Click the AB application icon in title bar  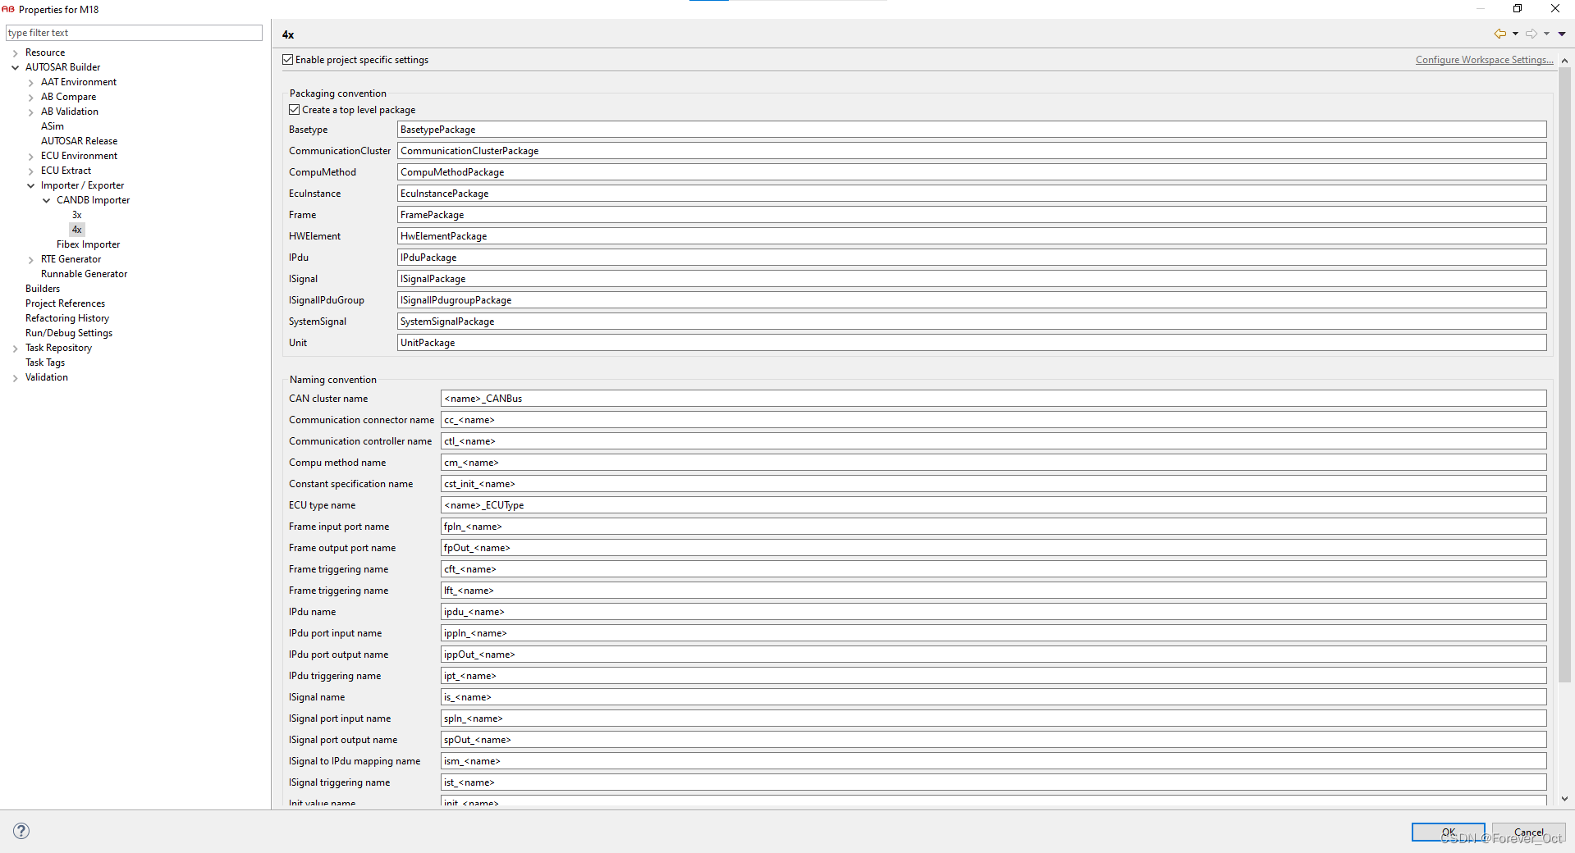pos(8,9)
